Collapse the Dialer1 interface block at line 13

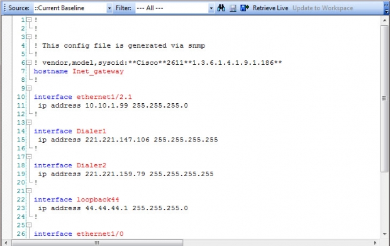pos(29,122)
